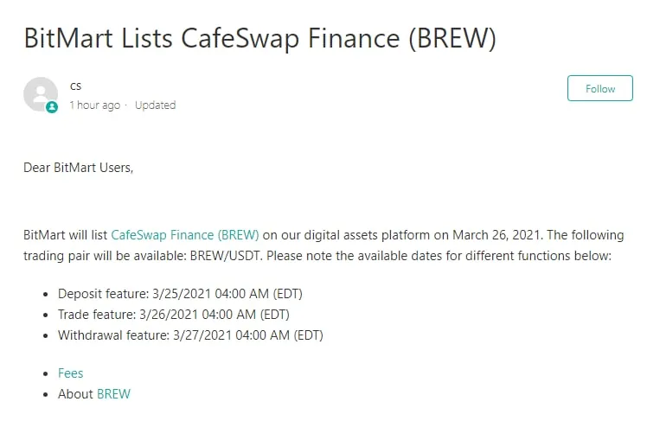Image resolution: width=647 pixels, height=427 pixels.
Task: Click the green user badge on avatar
Action: [x=52, y=107]
